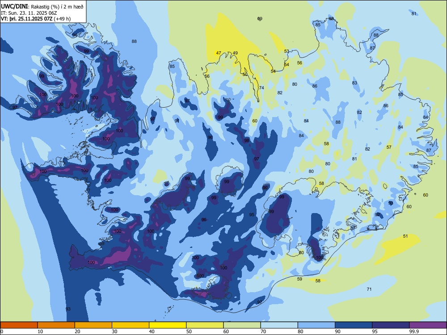The height and width of the screenshot is (335, 447).
Task: Click the legend label '10'
Action: pyautogui.click(x=40, y=331)
